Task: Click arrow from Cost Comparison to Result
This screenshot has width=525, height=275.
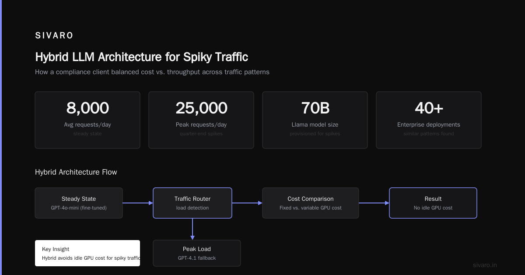Action: pos(374,203)
